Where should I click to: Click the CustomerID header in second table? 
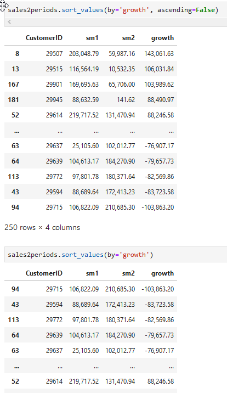(x=44, y=273)
